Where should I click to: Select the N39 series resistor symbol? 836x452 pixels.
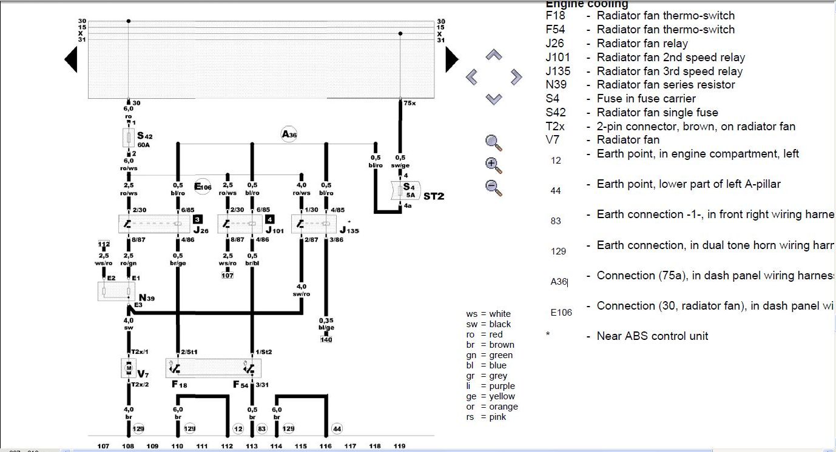117,291
